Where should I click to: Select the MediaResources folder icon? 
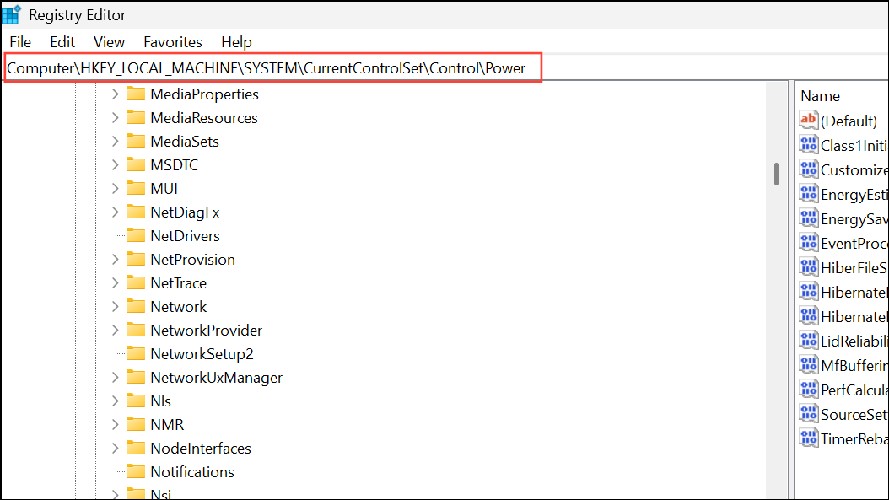[136, 117]
